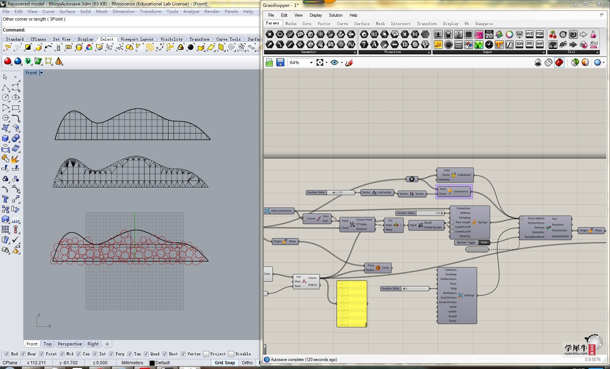Open the Intersect tab in Grasshopper
610x369 pixels.
click(400, 24)
